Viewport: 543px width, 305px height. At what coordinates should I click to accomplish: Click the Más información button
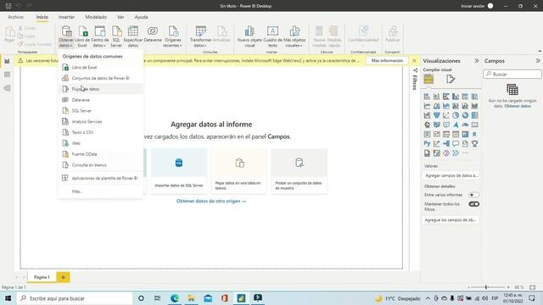click(387, 60)
